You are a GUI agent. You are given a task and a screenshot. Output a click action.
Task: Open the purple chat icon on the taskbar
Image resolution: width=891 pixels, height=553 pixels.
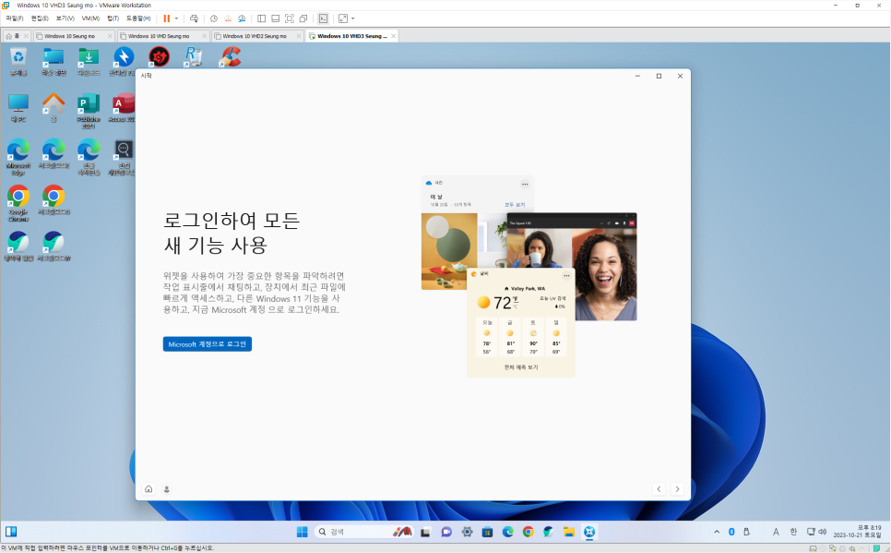(446, 532)
